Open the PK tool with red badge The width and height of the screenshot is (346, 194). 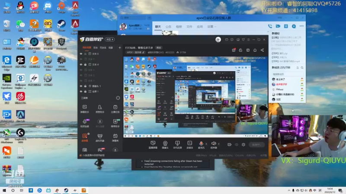(x=100, y=150)
